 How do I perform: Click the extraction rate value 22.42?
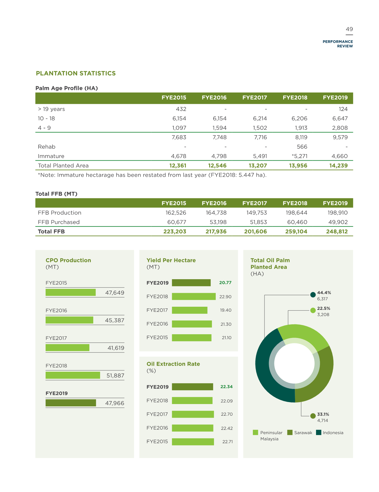click(x=227, y=428)
